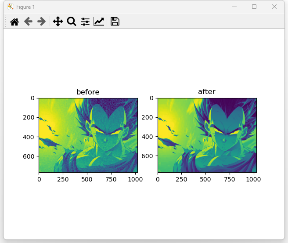
Task: Click the 'before' subplot title
Action: pos(88,92)
